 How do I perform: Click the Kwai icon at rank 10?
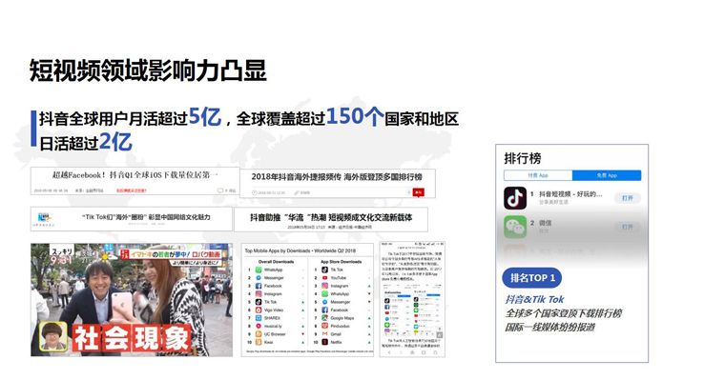click(259, 342)
